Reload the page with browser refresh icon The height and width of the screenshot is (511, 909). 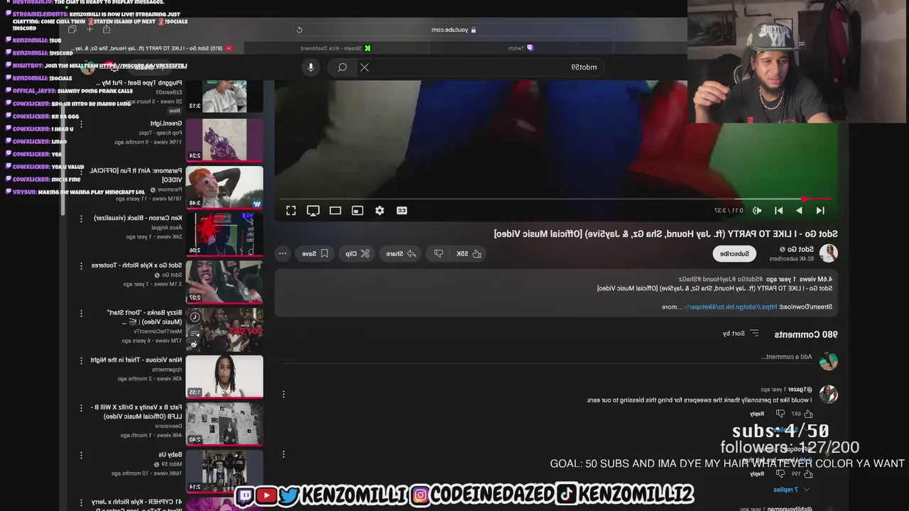(299, 30)
